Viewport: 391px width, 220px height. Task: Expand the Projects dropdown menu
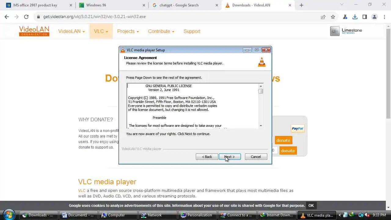coord(128,31)
